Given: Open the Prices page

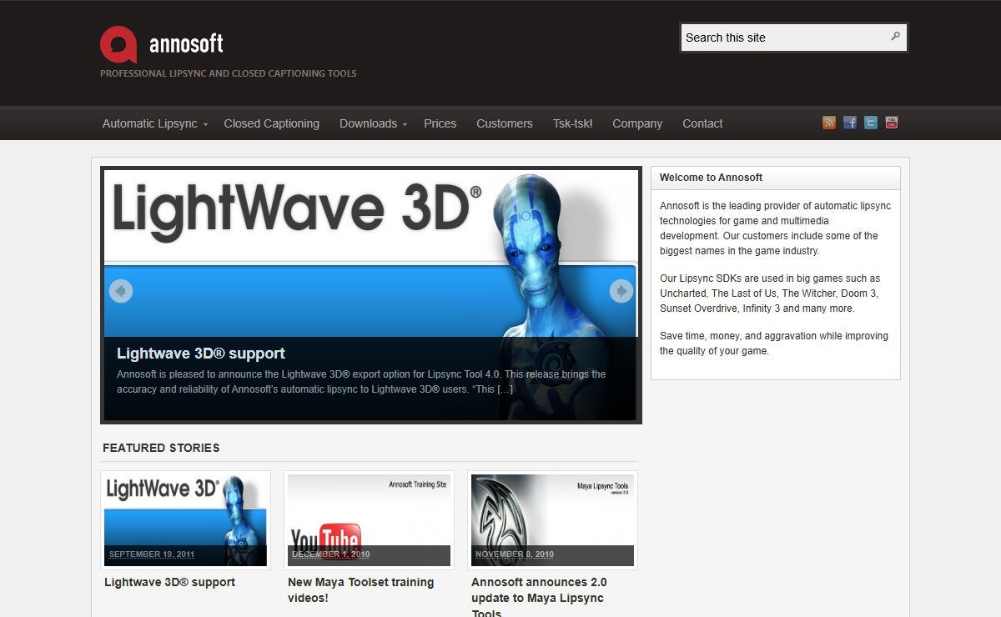Looking at the screenshot, I should click(x=440, y=123).
